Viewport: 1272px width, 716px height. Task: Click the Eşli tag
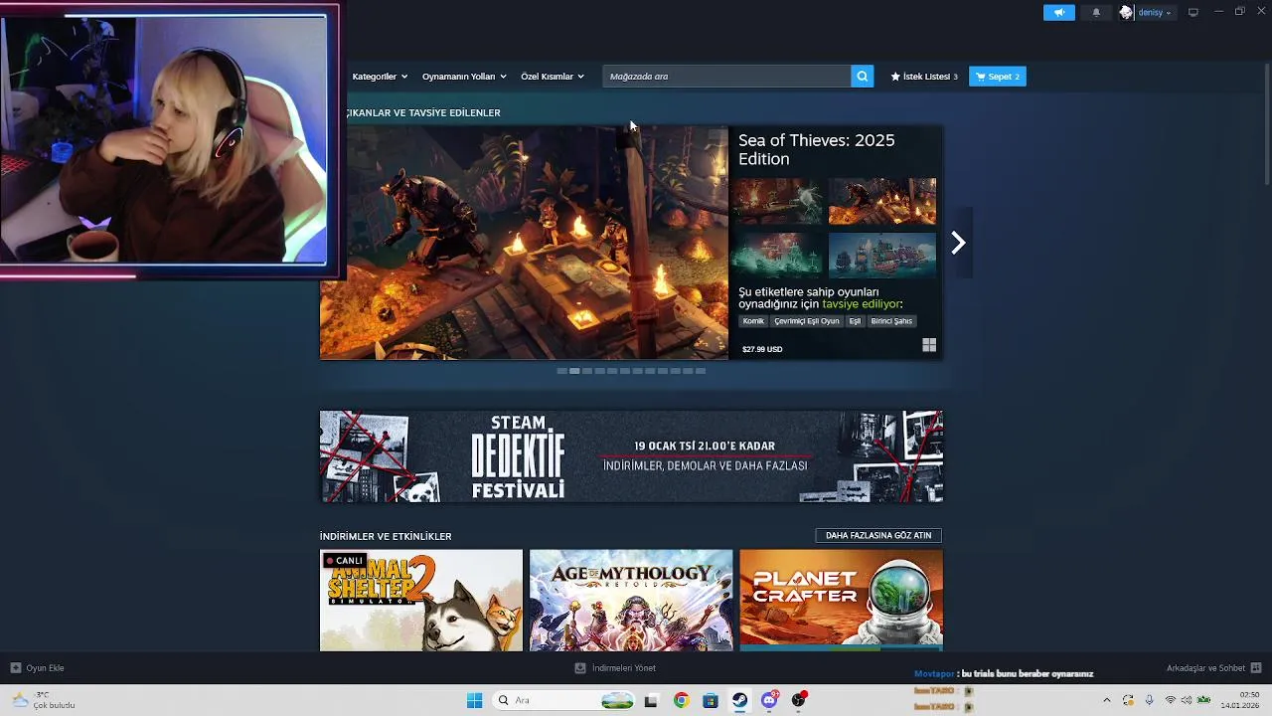click(855, 321)
